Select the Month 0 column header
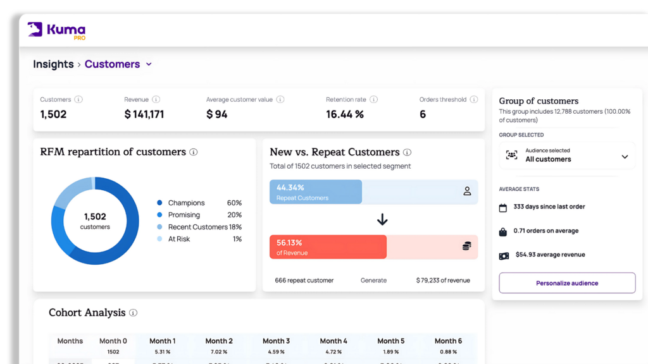This screenshot has height=364, width=648. [x=113, y=341]
